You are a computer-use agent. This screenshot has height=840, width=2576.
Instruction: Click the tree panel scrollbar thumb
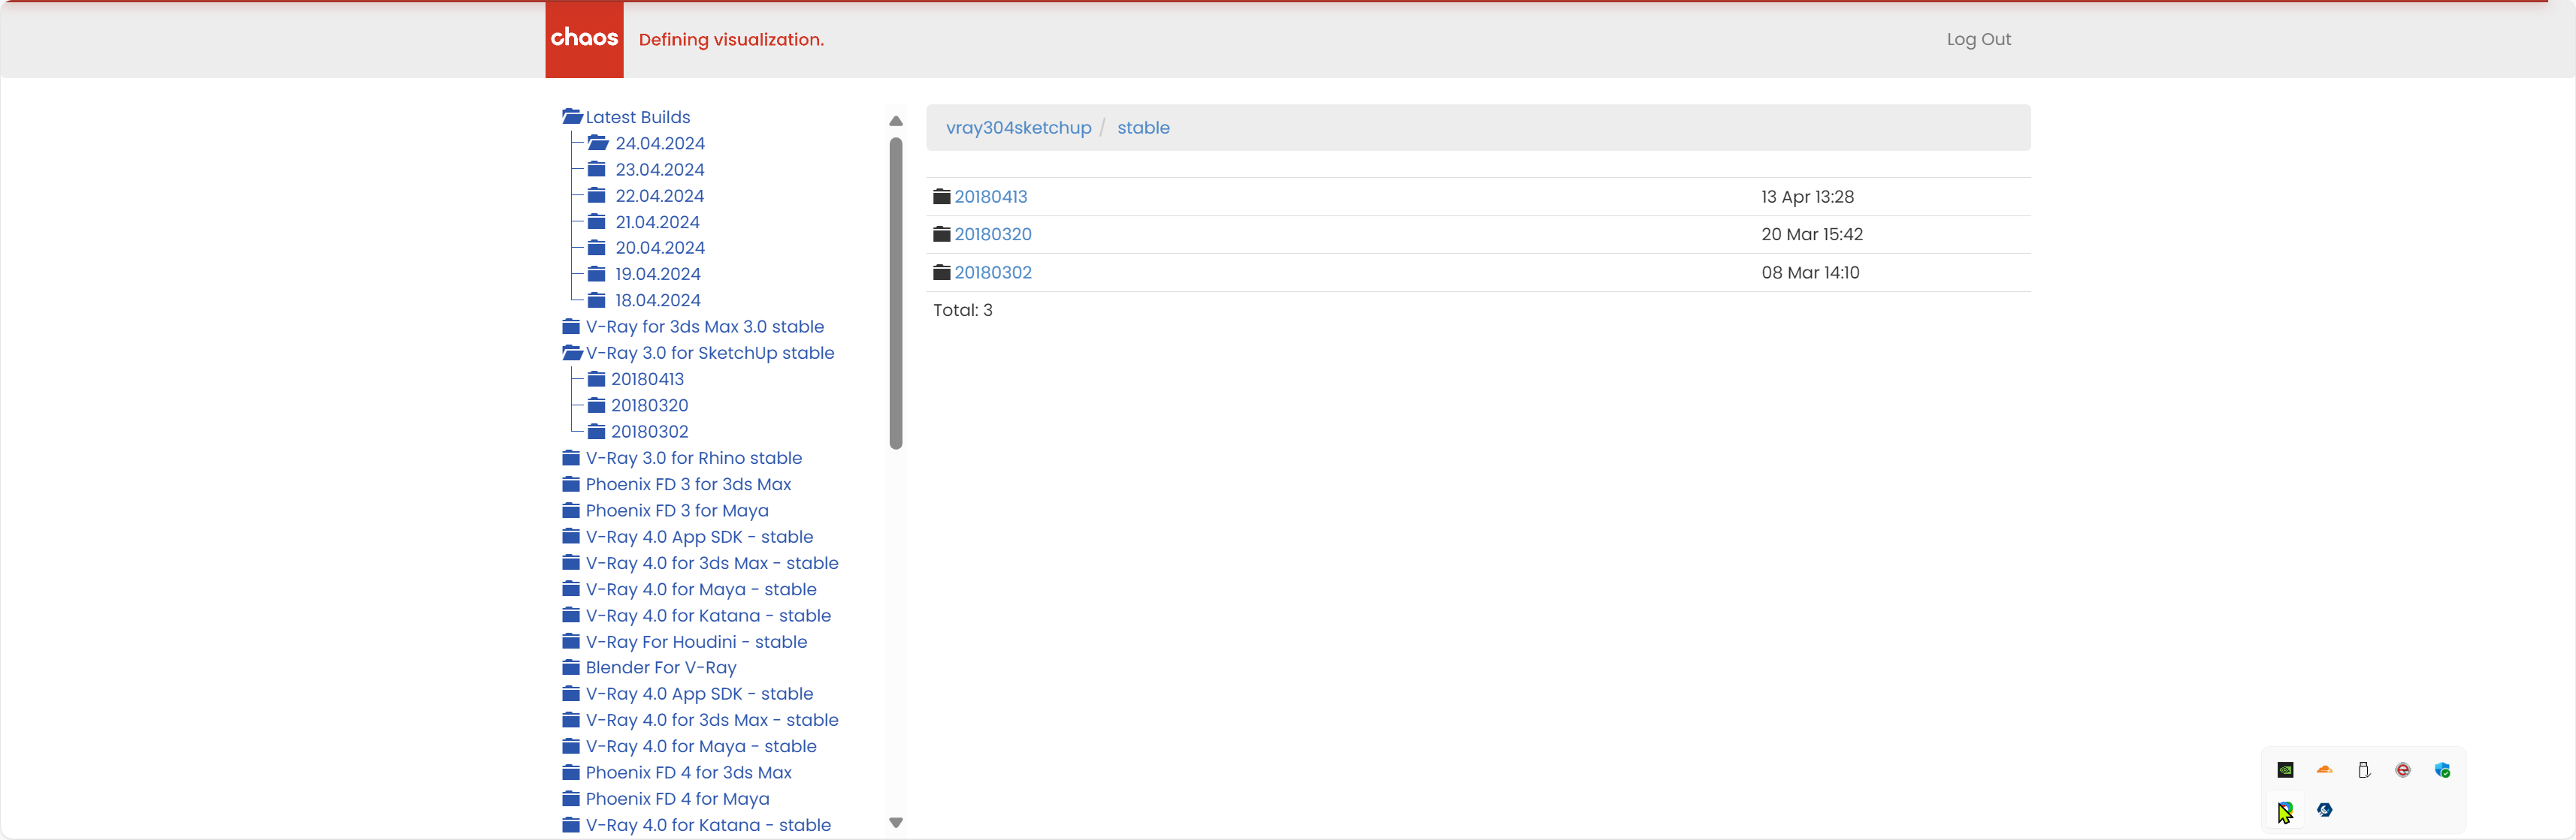coord(896,294)
